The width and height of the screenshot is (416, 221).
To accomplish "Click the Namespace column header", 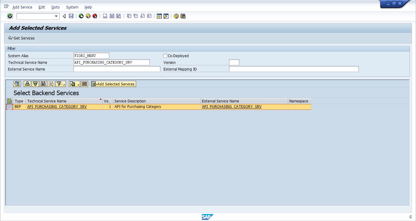I will [299, 101].
